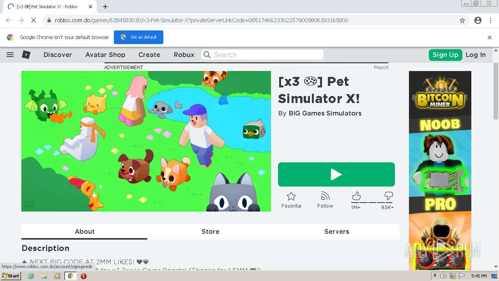Like the game with thumbs up

(356, 196)
